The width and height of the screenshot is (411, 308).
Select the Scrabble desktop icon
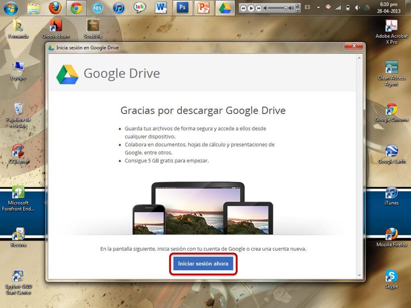[x=93, y=29]
